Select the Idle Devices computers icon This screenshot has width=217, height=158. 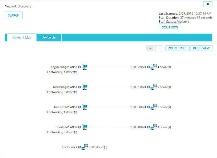(85, 147)
